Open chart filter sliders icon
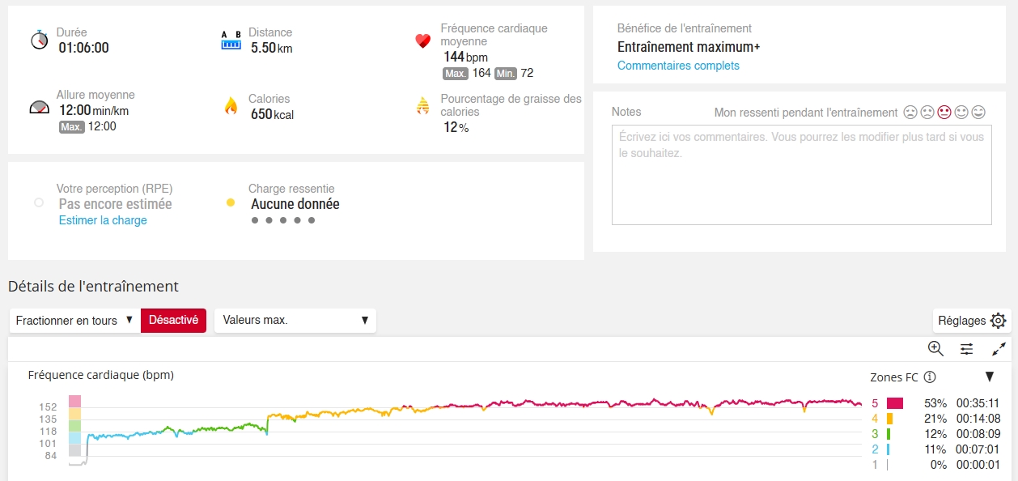 [967, 348]
